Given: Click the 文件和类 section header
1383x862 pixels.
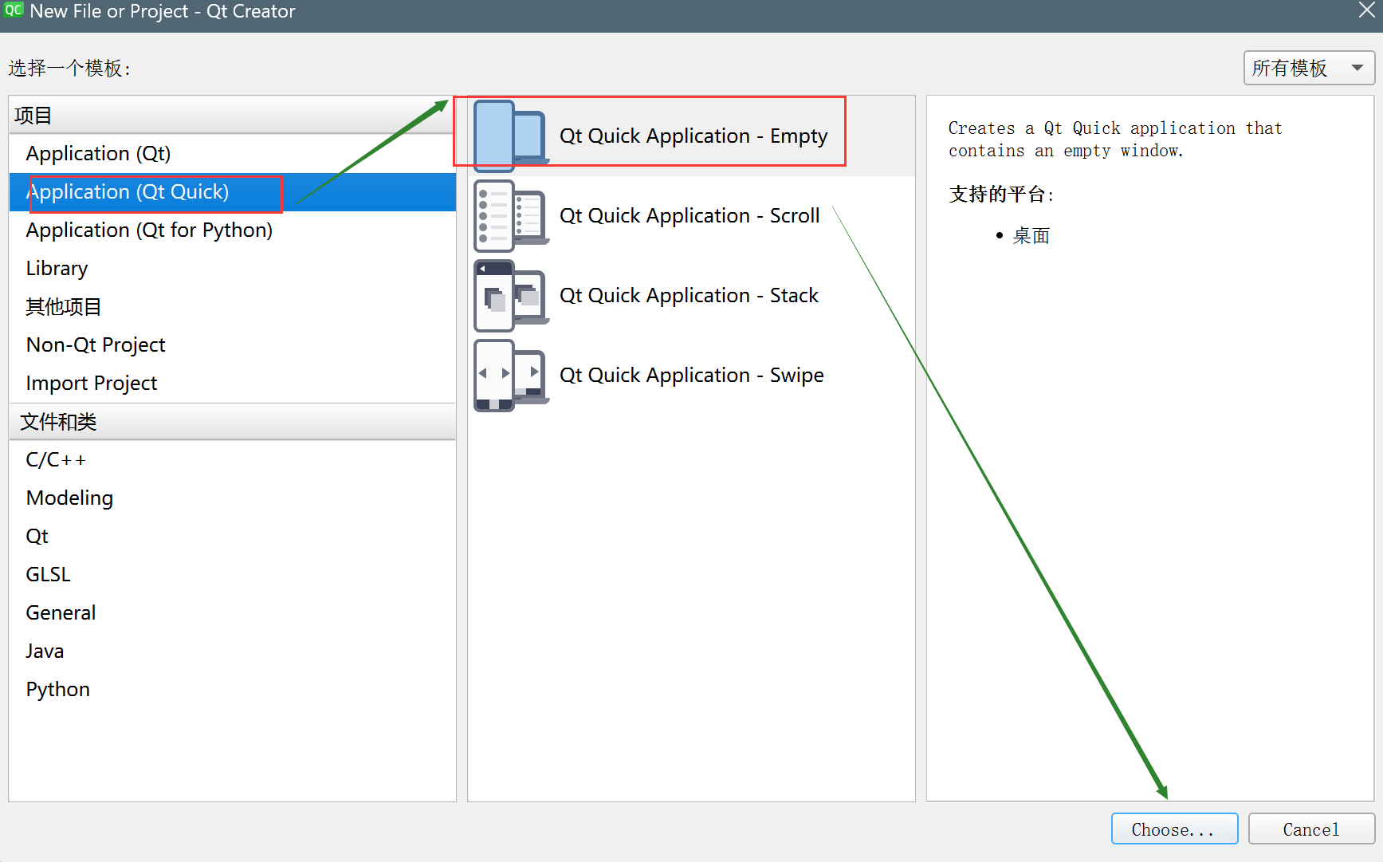Looking at the screenshot, I should tap(232, 421).
